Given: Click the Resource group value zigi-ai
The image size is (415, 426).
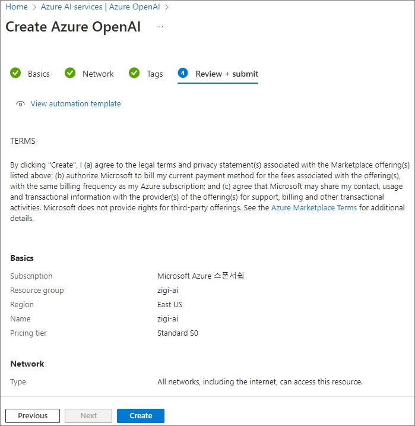Looking at the screenshot, I should coord(168,291).
